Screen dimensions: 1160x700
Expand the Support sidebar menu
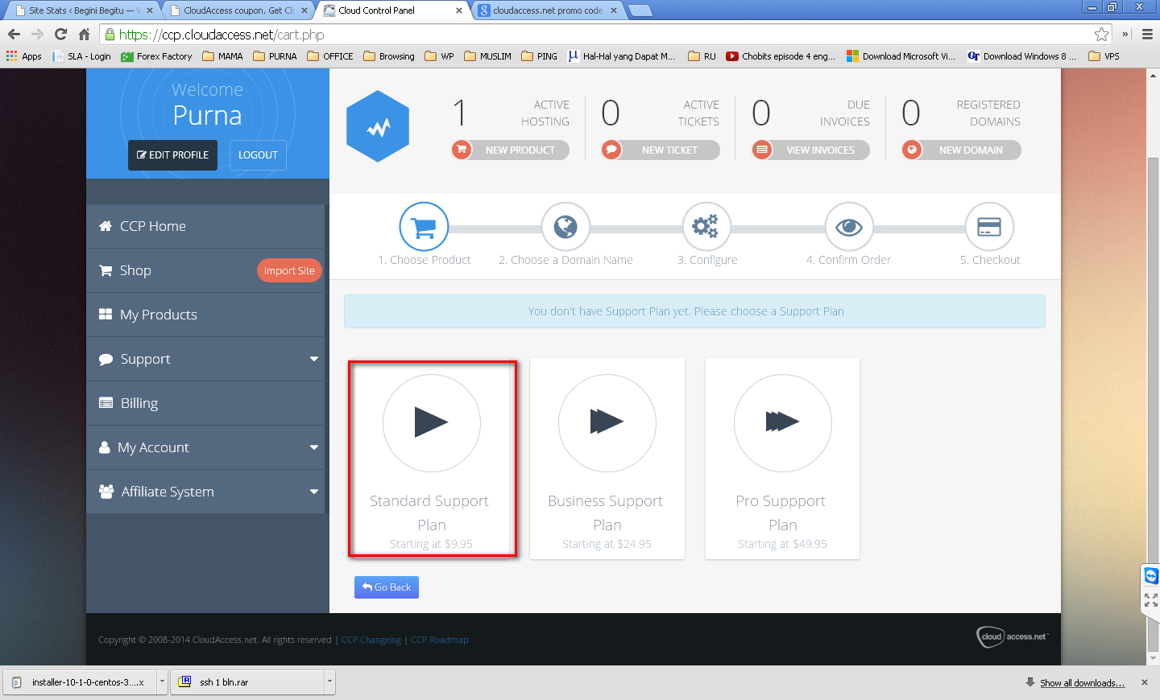[314, 359]
